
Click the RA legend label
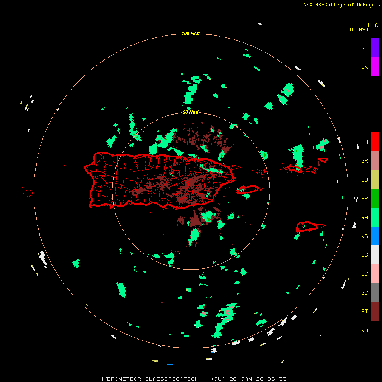point(364,218)
